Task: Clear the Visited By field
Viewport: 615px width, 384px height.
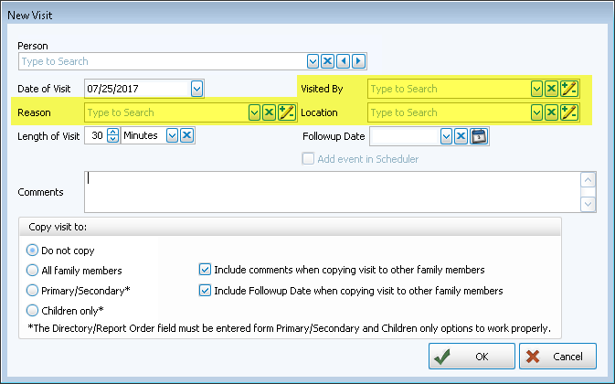Action: [551, 89]
